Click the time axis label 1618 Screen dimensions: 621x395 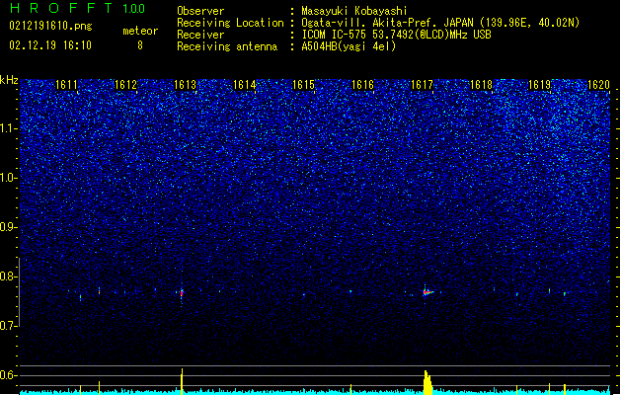tap(481, 85)
